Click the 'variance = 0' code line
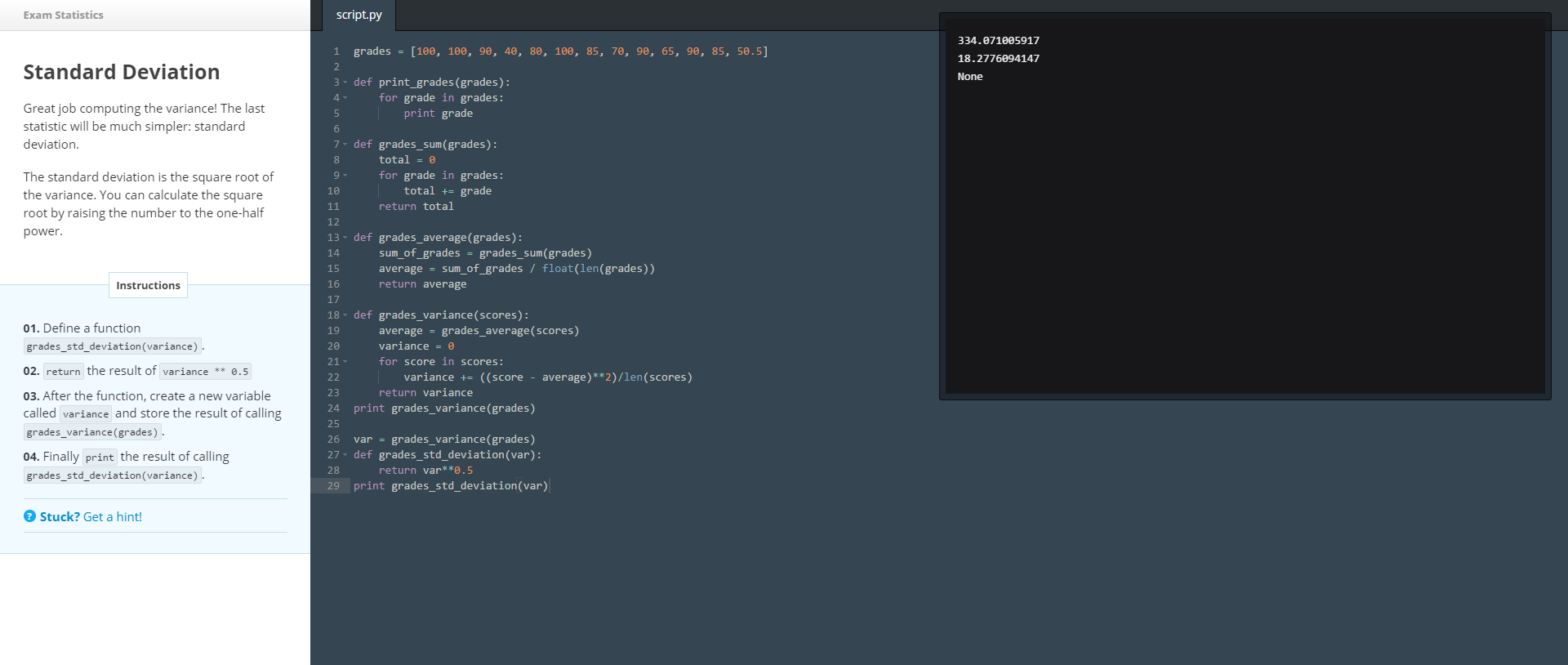Viewport: 1568px width, 665px height. (416, 346)
